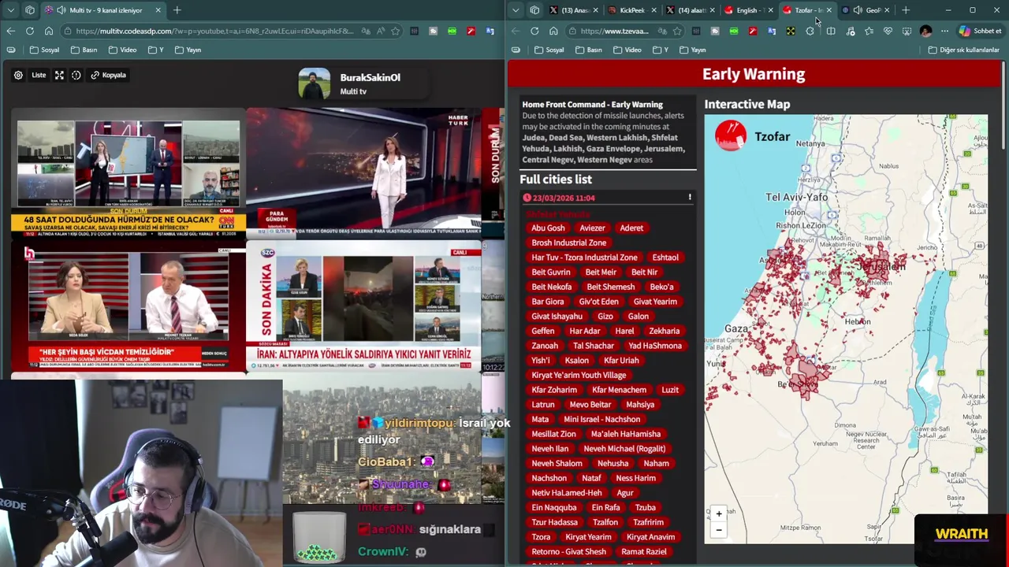1009x567 pixels.
Task: Go back in the Multi tv window
Action: (10, 31)
